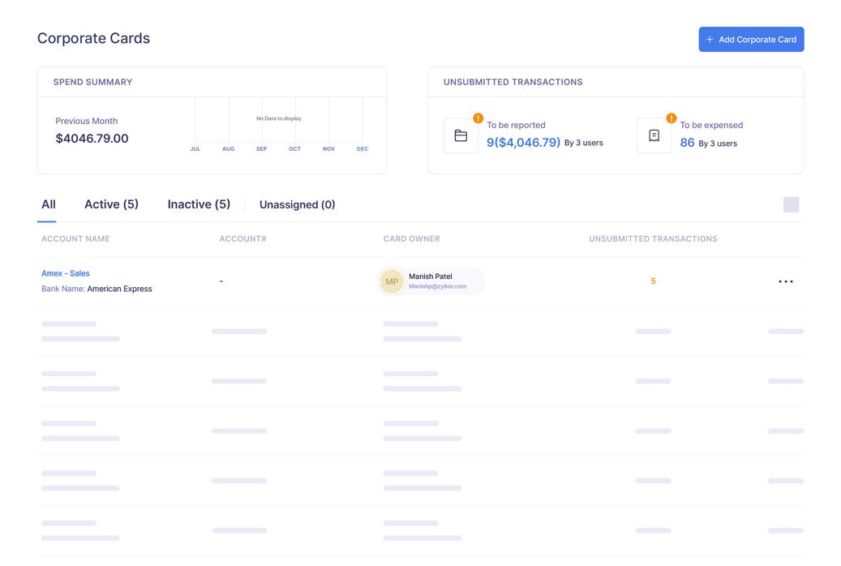
Task: Click the orange alert badge on the receipt icon
Action: [672, 118]
